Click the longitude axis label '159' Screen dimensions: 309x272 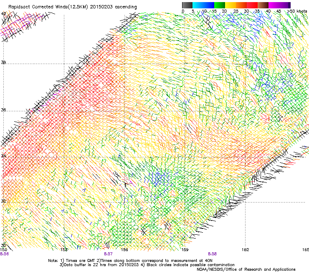[x=185, y=250]
